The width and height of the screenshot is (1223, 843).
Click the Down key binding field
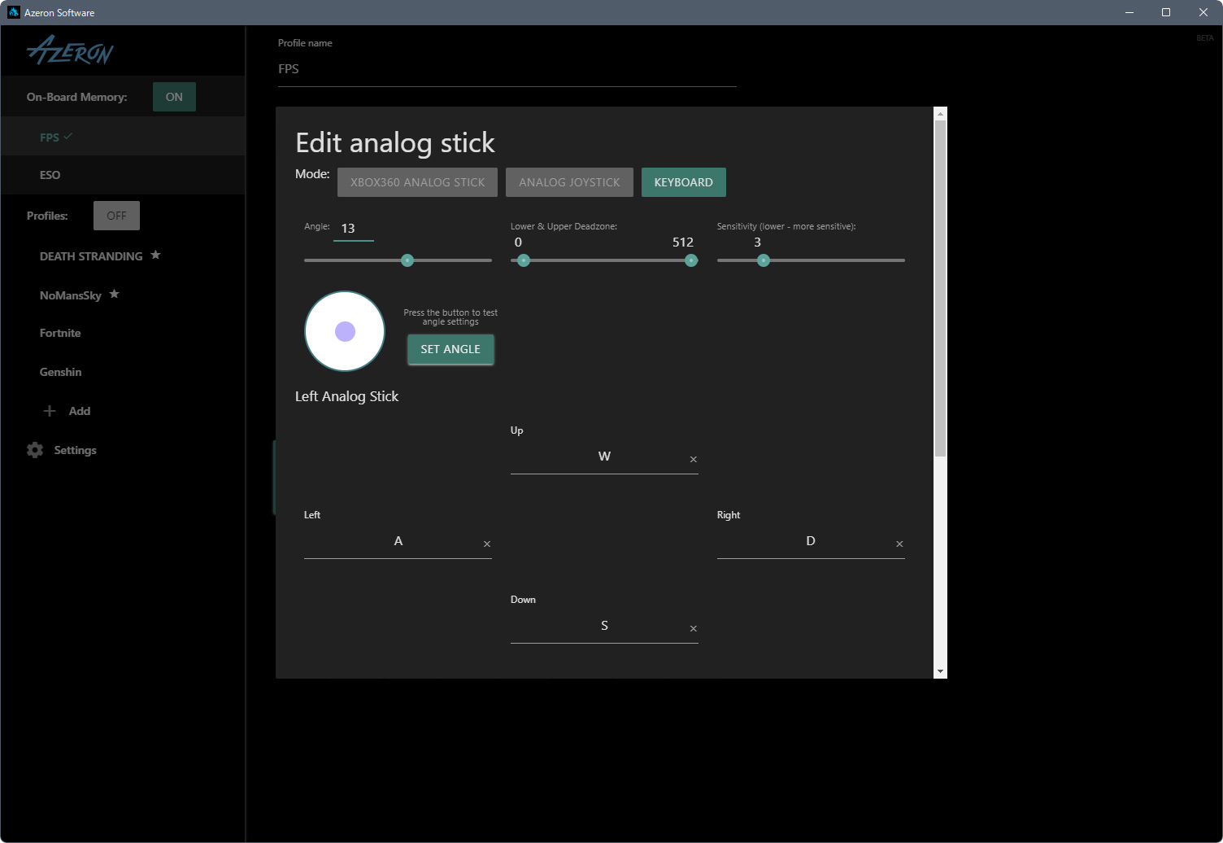point(604,627)
